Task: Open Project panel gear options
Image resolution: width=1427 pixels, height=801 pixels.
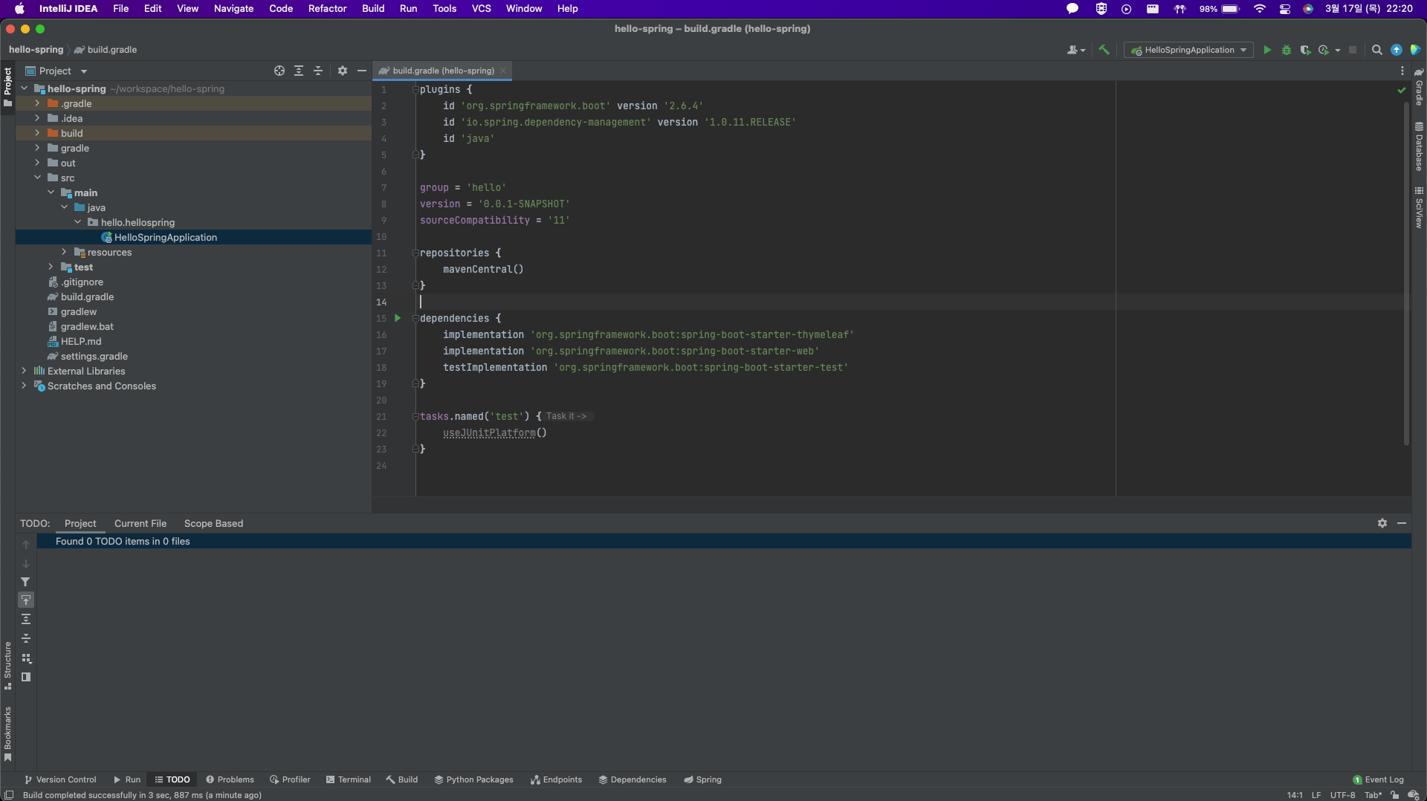Action: [x=343, y=71]
